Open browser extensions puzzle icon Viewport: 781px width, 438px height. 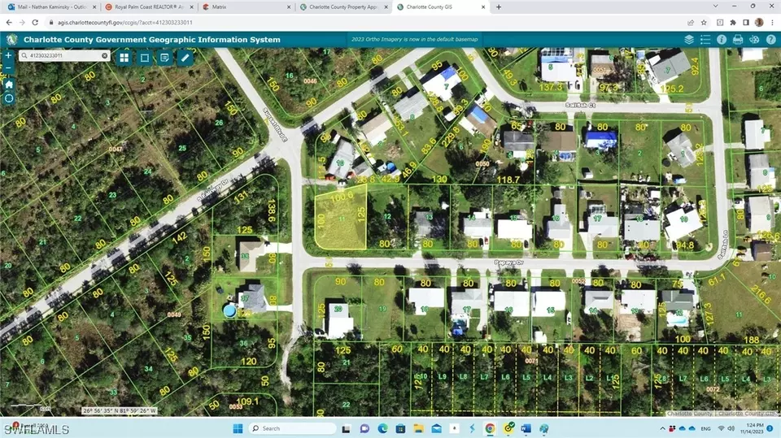(x=733, y=23)
